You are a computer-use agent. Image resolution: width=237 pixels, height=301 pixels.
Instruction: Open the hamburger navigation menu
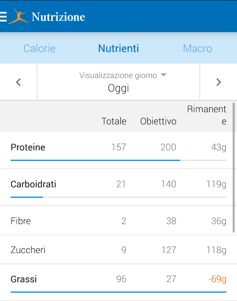[4, 16]
